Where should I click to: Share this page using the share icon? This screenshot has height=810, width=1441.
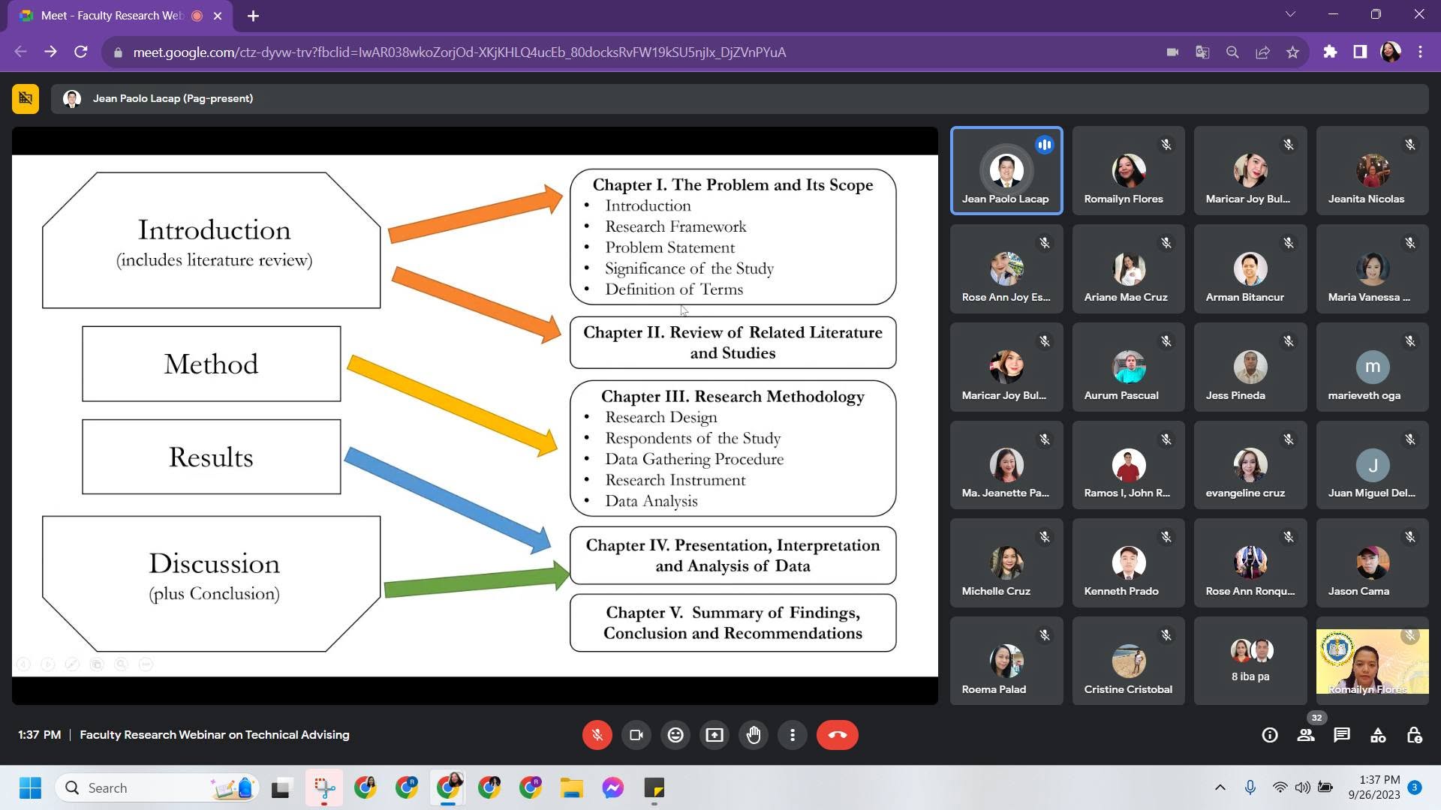tap(1262, 52)
